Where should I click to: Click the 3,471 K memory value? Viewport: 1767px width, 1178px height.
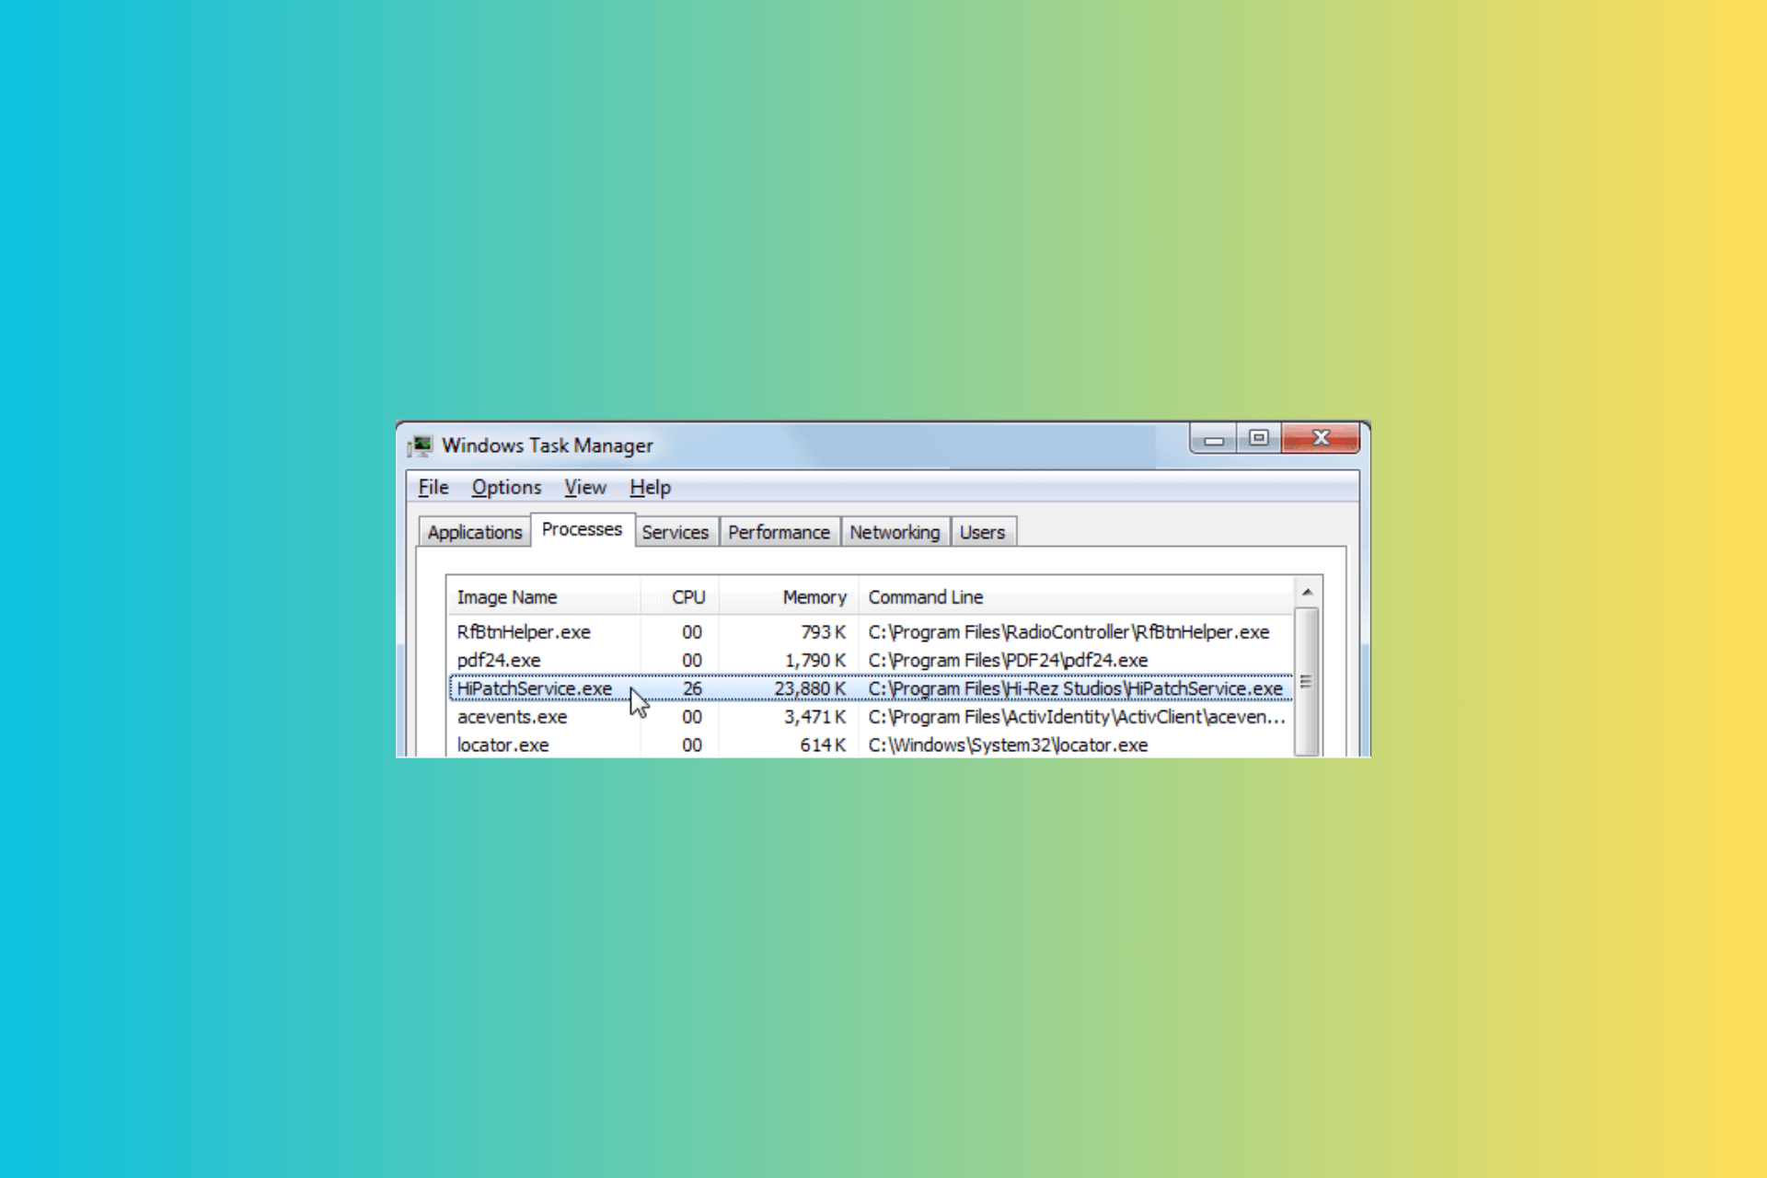815,717
